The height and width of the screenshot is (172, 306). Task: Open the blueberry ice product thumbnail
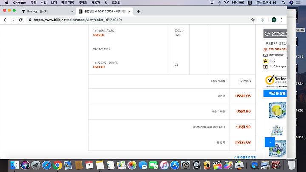tap(278, 149)
